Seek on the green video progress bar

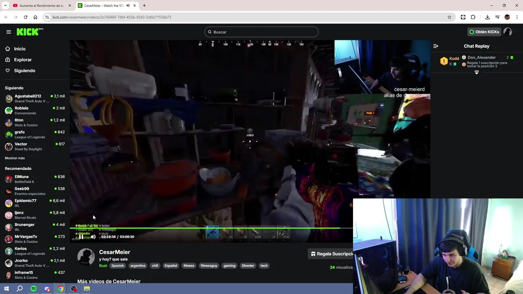(x=211, y=228)
